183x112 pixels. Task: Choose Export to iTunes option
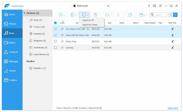(x=90, y=25)
